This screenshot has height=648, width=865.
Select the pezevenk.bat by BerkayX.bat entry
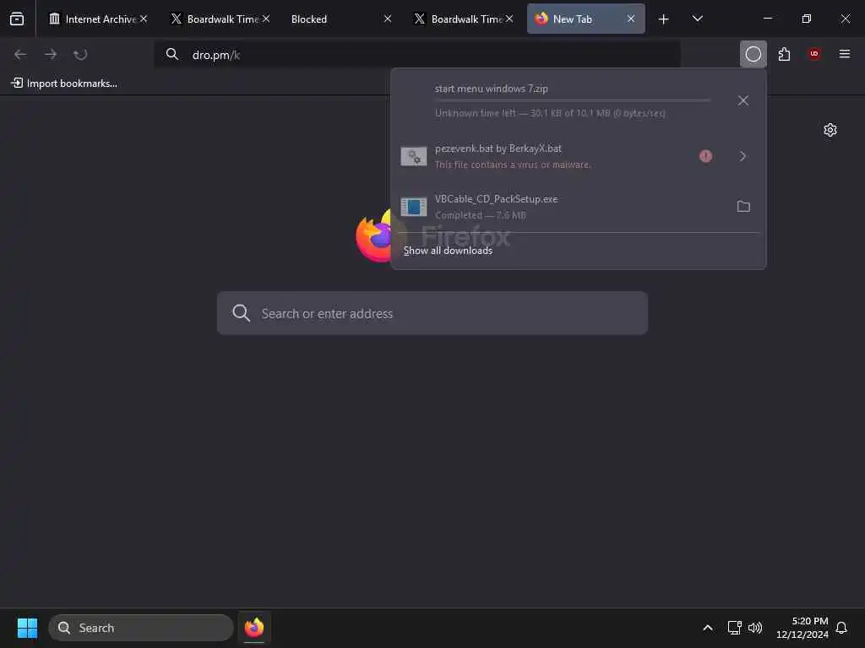pos(578,156)
